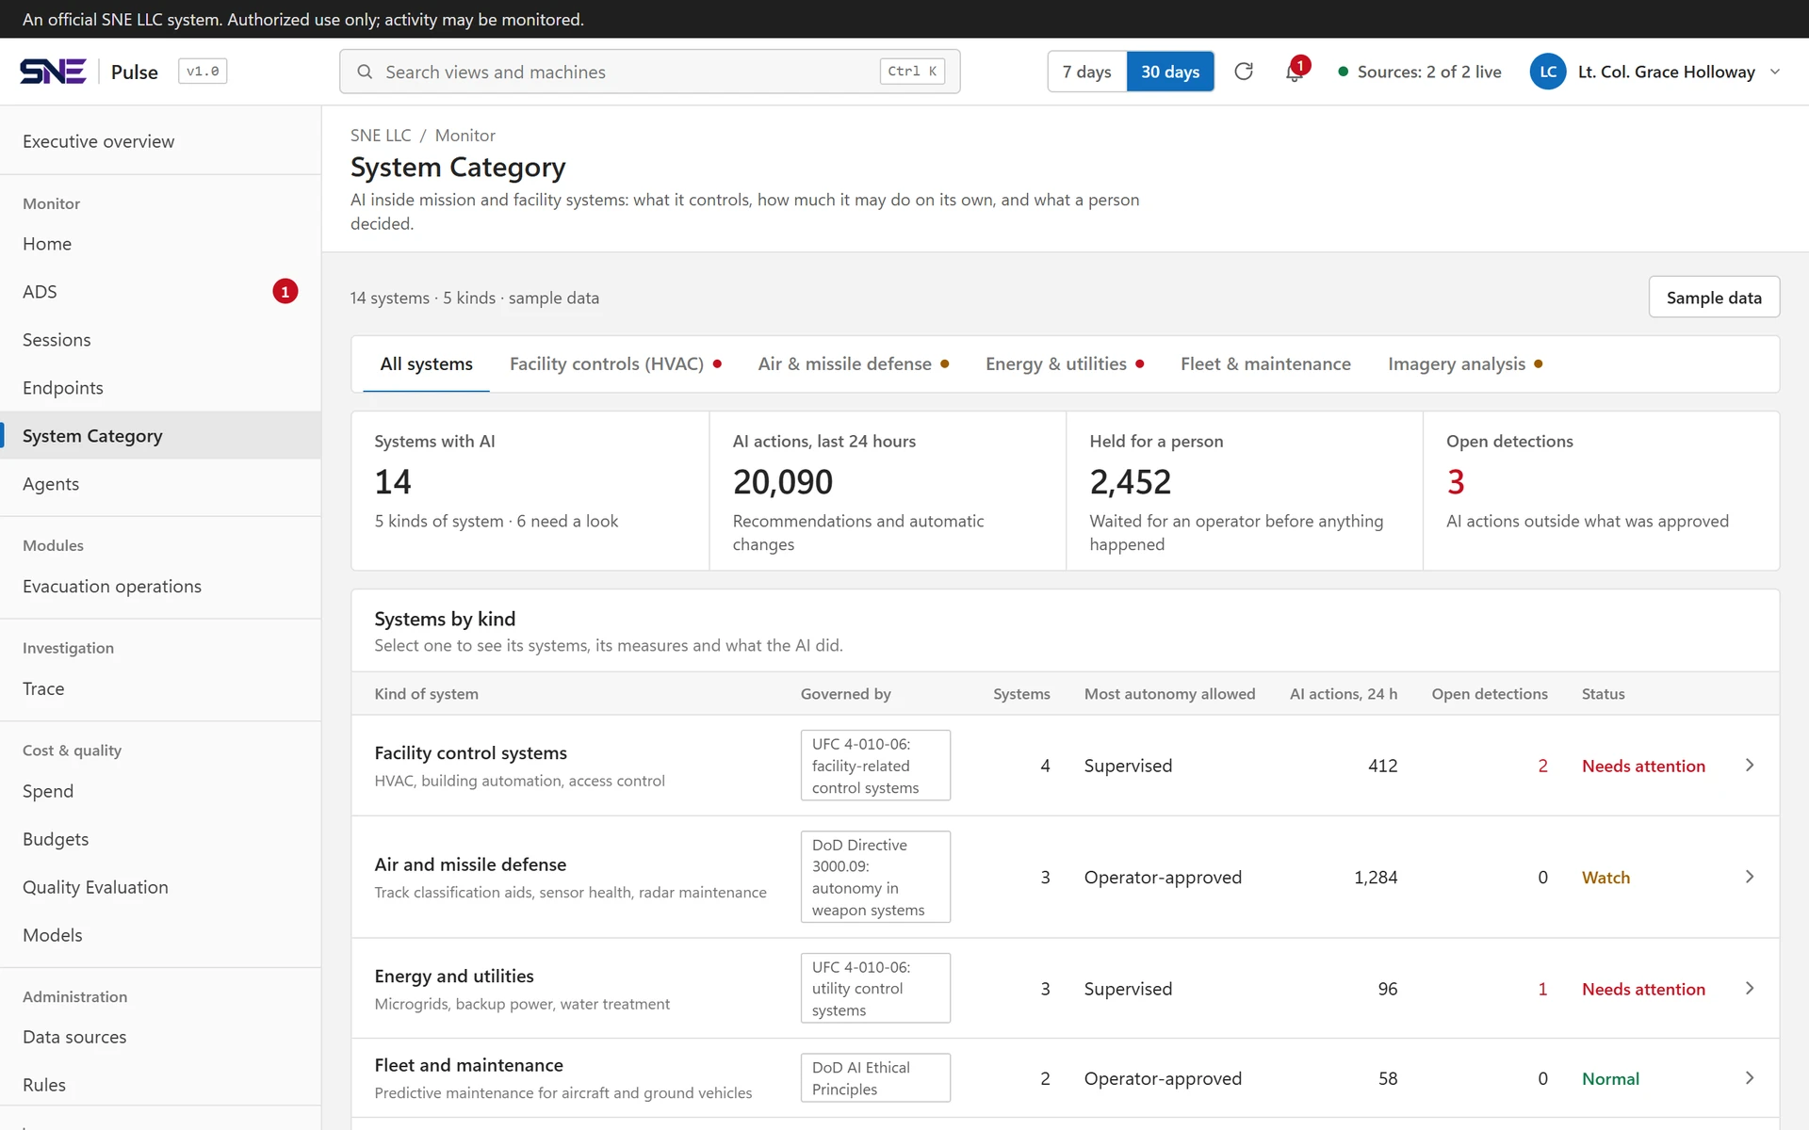Click the Monitor breadcrumb link
This screenshot has width=1809, height=1130.
pos(464,136)
